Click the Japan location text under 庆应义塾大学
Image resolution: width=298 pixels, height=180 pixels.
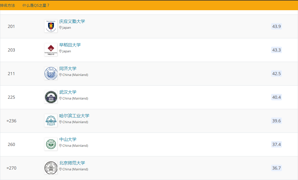[67, 28]
